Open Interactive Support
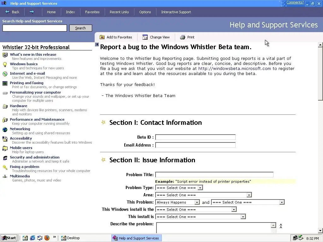Viewport: 323px width, 242px height. tap(176, 12)
